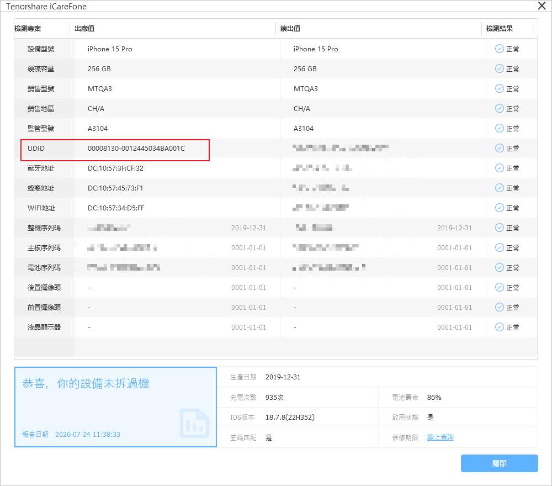Select the 設備型號 row label
This screenshot has width=552, height=486.
[41, 49]
